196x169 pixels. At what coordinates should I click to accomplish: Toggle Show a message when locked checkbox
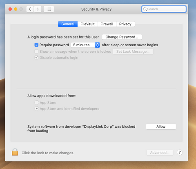click(36, 52)
